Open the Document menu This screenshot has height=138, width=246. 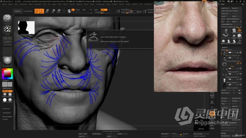pos(23,4)
